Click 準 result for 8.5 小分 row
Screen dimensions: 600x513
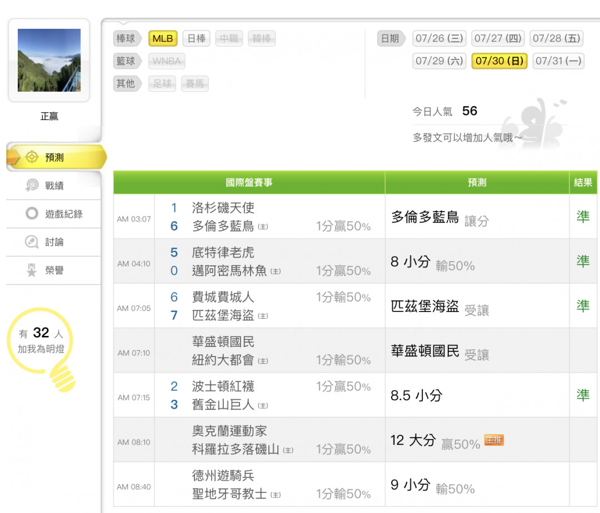tap(583, 395)
